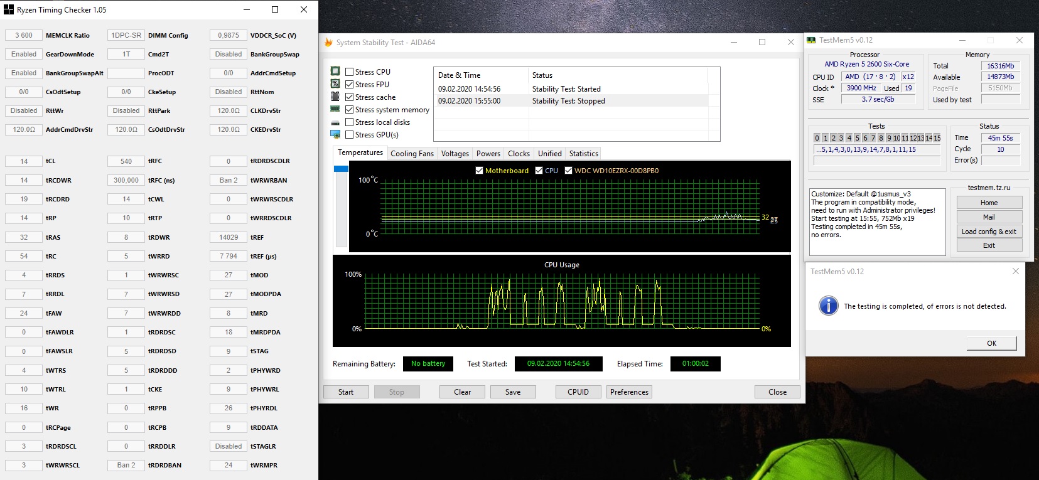Click the RAM module icon beside system memory

pyautogui.click(x=335, y=109)
